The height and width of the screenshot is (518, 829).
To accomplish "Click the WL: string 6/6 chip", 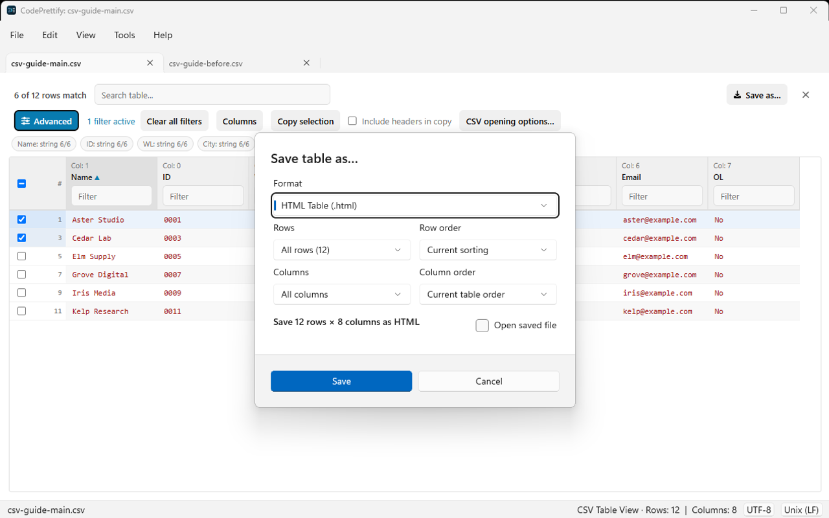I will [x=165, y=144].
